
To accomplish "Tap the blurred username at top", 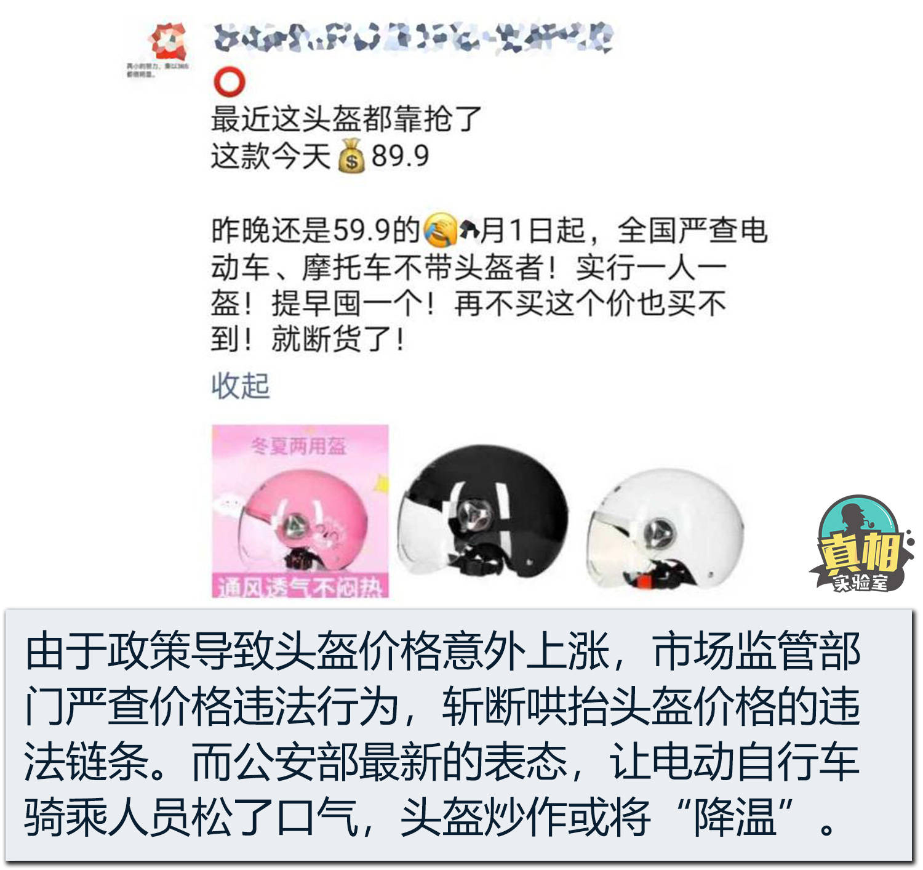I will [x=414, y=38].
